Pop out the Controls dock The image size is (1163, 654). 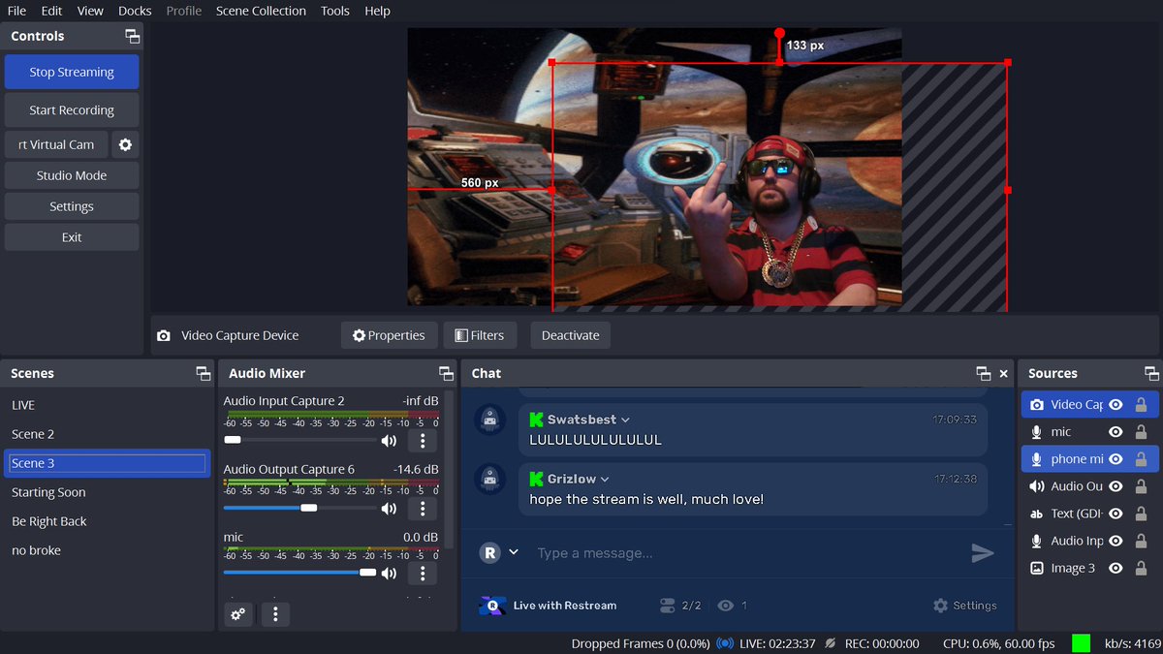point(133,36)
